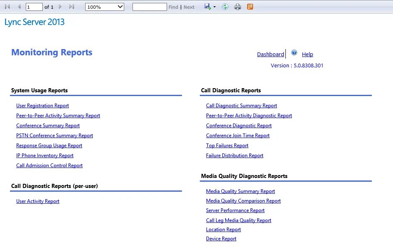Open Call Diagnostic Summary Report
The width and height of the screenshot is (393, 252).
241,106
